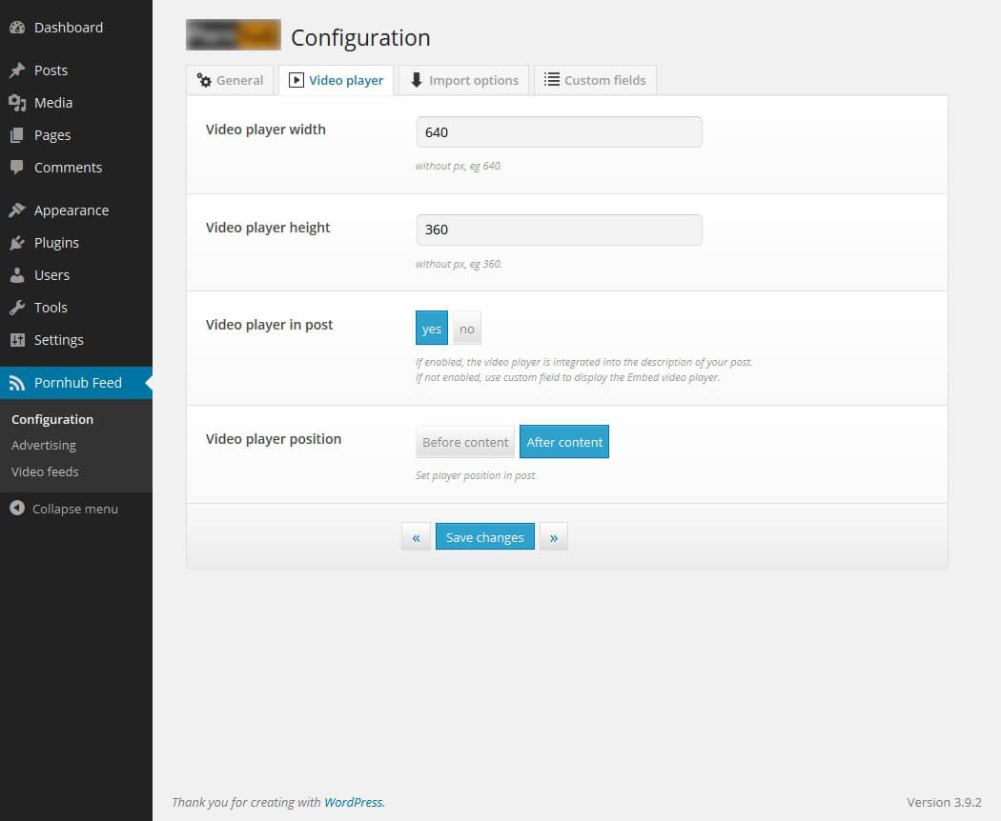
Task: Enable video player in post with yes
Action: (x=432, y=328)
